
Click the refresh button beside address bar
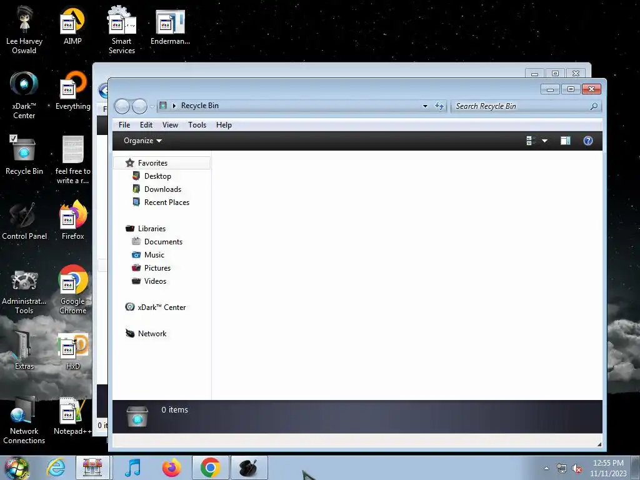point(439,106)
